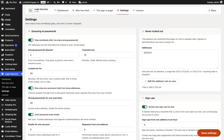The image size is (224, 140).
Task: Open The sign-in page sidebar submenu link
Action: point(9,87)
